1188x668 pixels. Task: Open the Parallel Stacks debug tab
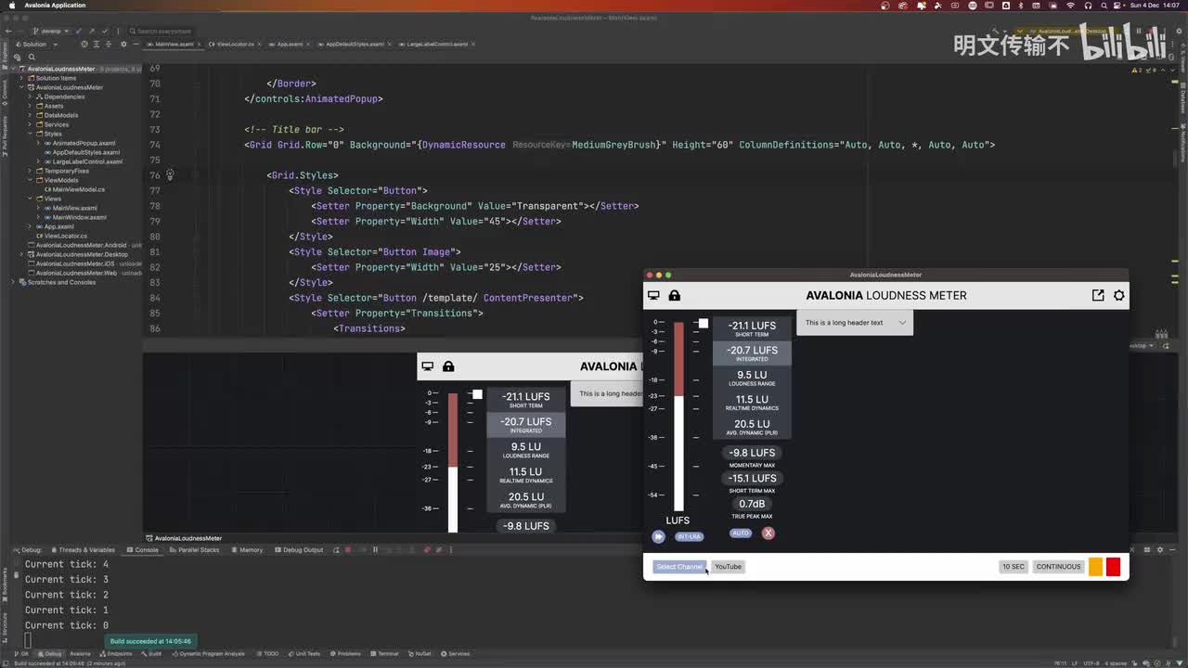[x=196, y=550]
